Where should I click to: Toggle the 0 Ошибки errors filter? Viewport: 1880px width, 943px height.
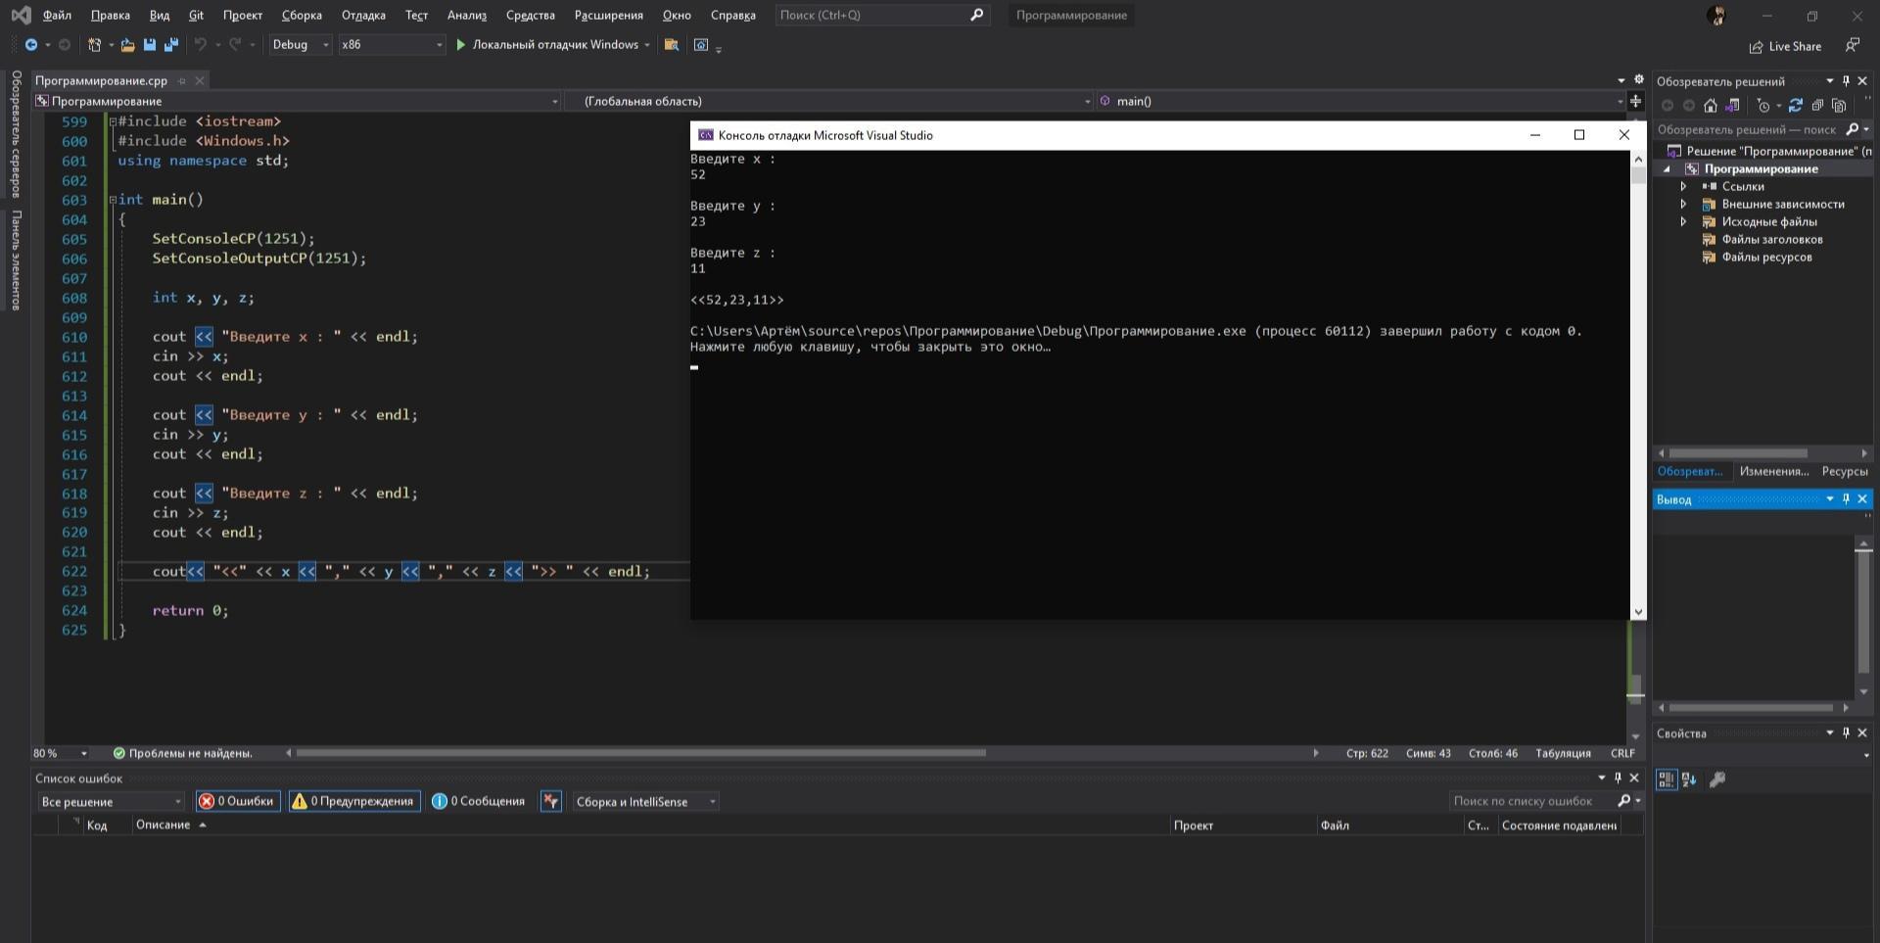coord(237,801)
